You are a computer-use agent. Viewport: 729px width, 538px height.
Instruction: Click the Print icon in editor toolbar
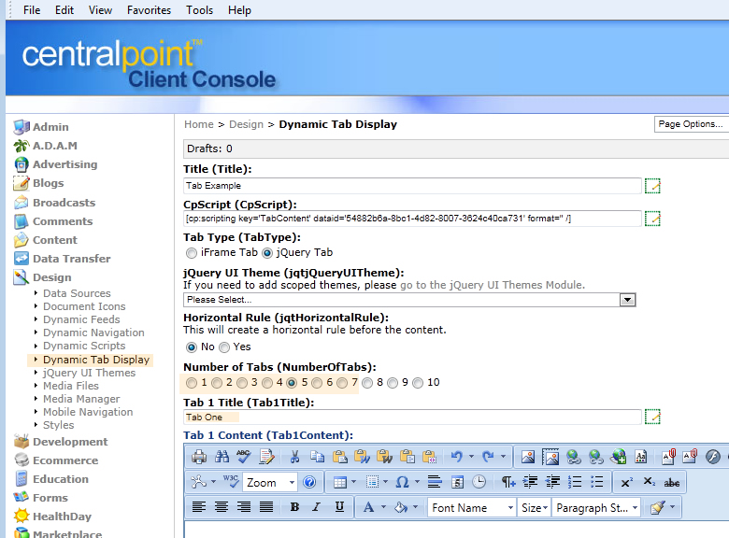tap(199, 457)
